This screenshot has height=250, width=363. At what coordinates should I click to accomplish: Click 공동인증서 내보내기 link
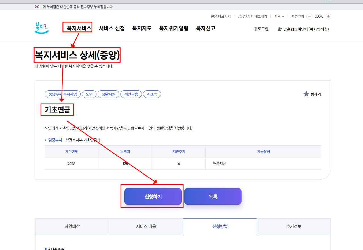click(252, 16)
